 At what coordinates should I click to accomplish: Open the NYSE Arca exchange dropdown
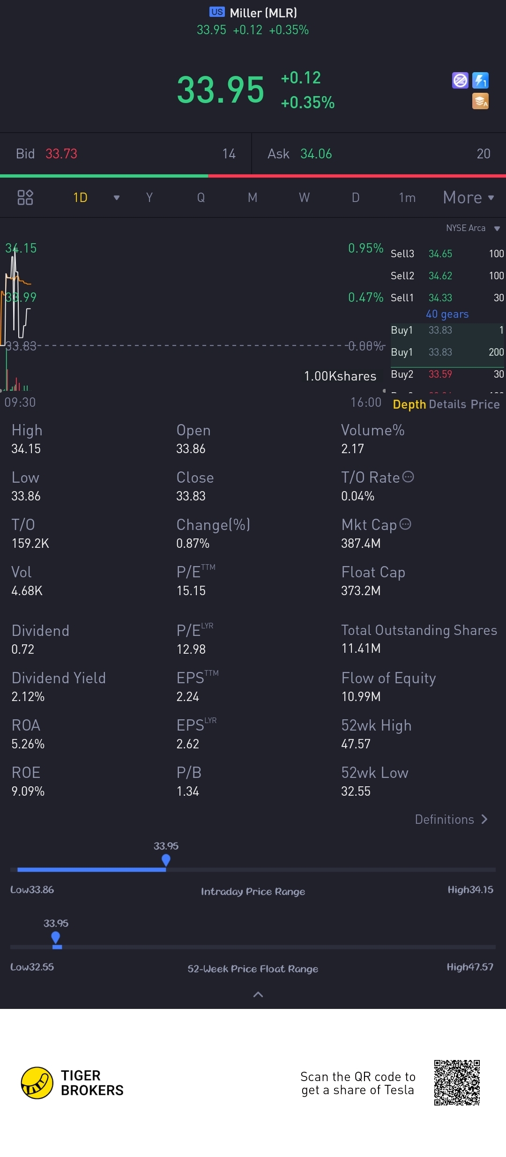coord(472,228)
